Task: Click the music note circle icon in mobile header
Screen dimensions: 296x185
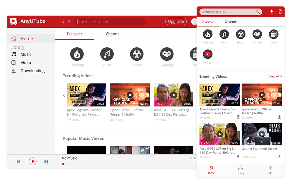Action: pyautogui.click(x=280, y=12)
